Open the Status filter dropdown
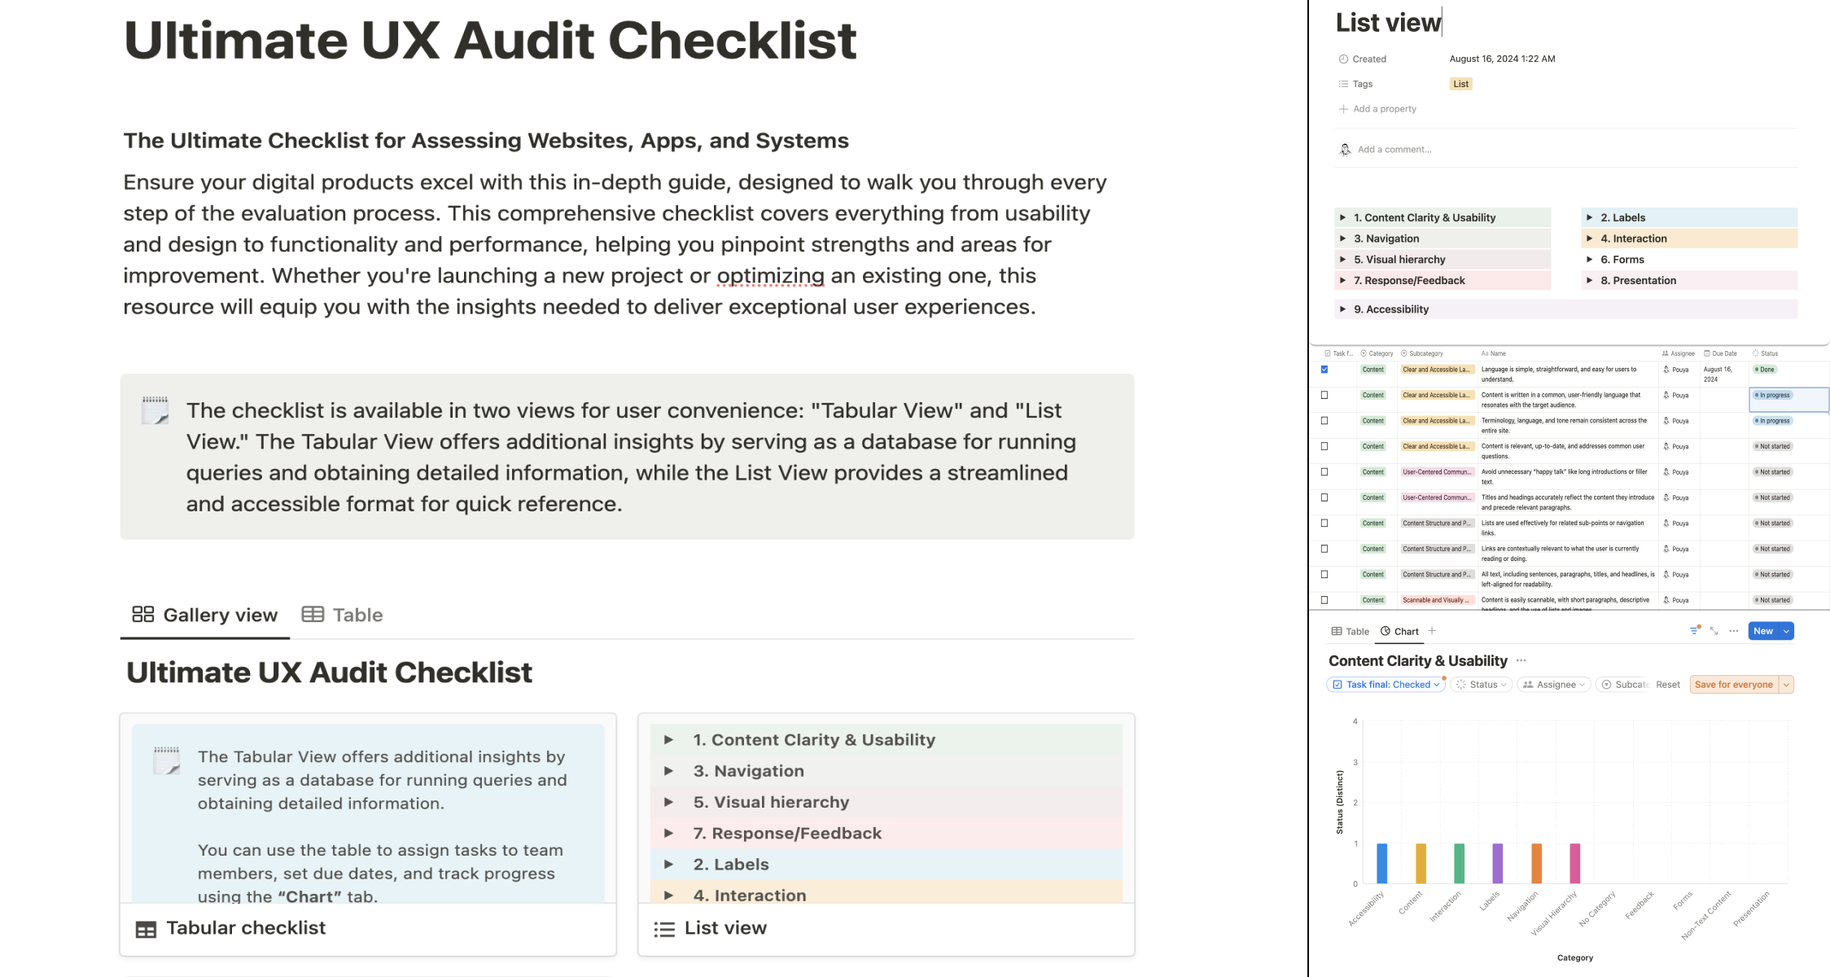This screenshot has height=977, width=1830. pos(1483,685)
